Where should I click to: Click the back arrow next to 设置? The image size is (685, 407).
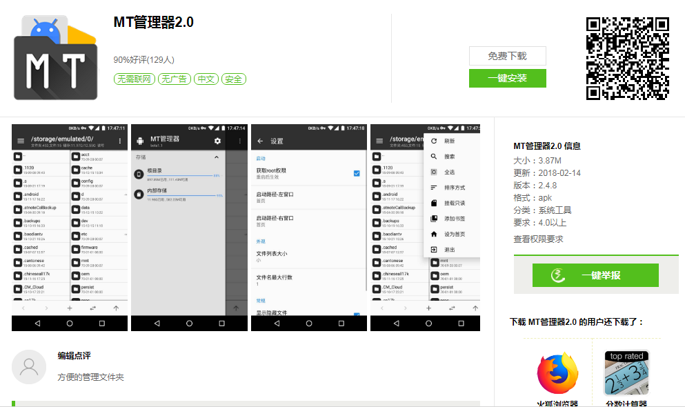pyautogui.click(x=260, y=141)
